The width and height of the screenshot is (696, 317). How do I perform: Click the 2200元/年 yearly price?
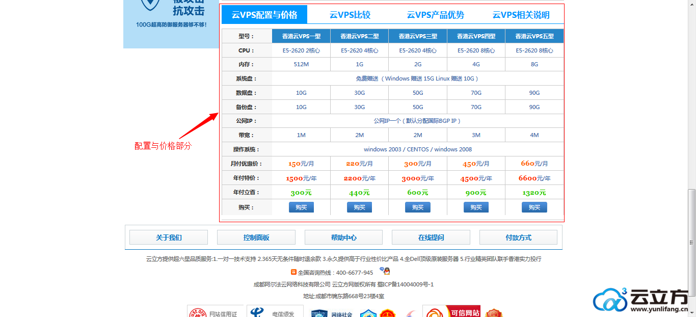[359, 178]
